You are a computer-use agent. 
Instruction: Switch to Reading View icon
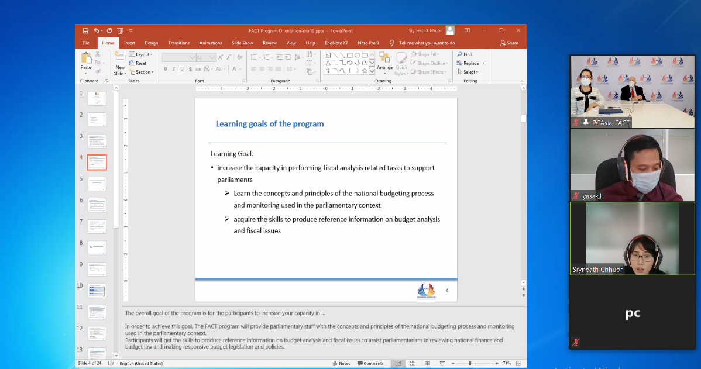427,364
